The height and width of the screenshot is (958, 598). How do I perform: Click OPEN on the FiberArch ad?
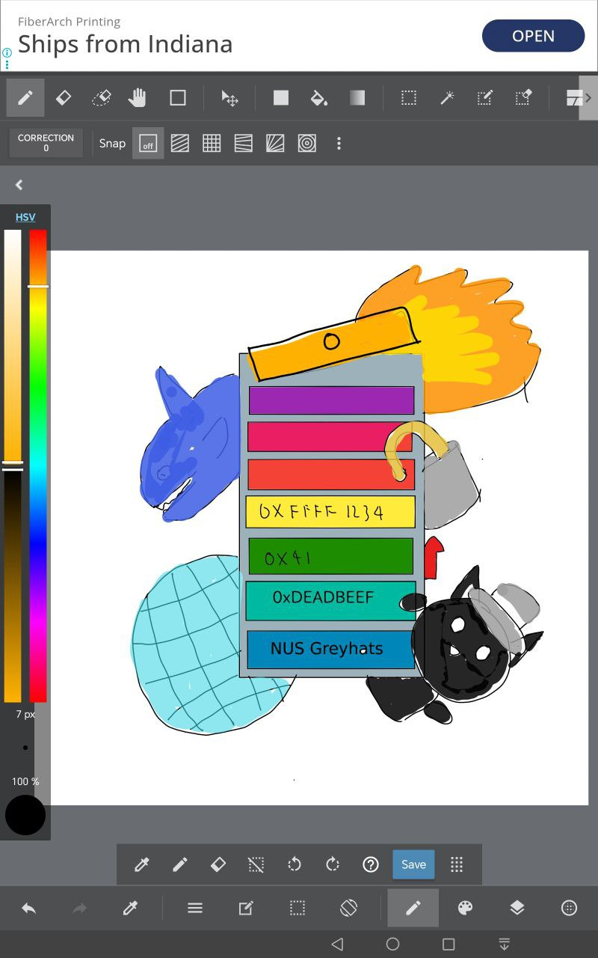[x=533, y=36]
